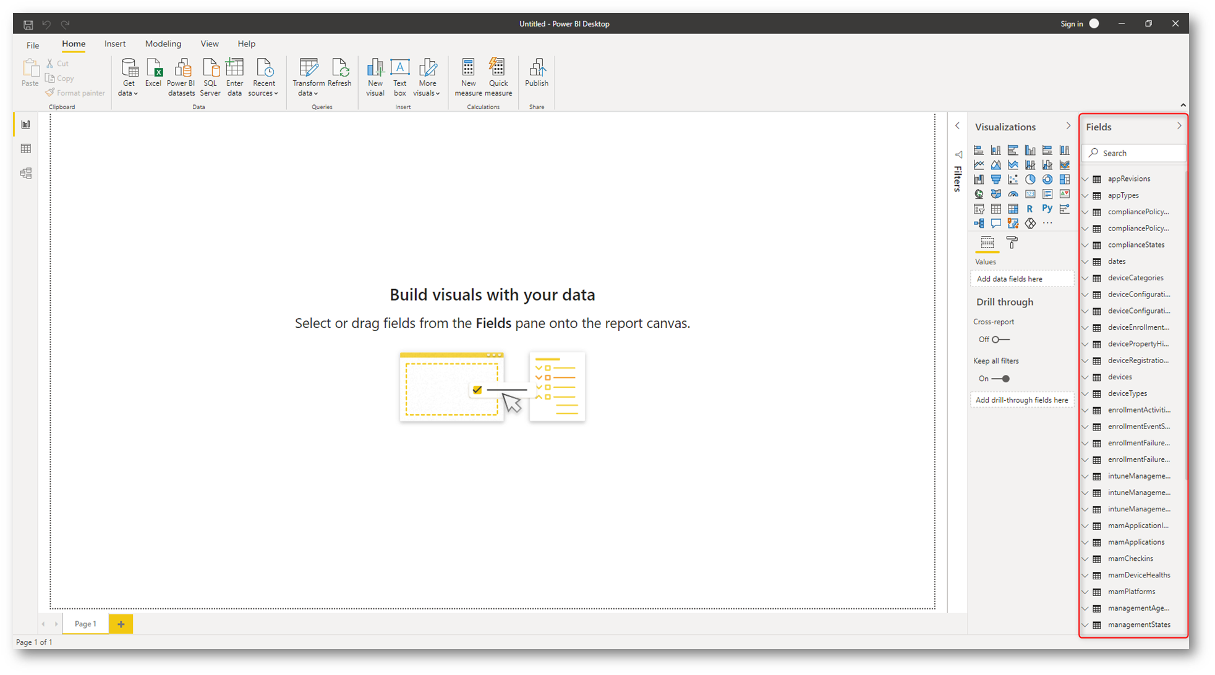The width and height of the screenshot is (1215, 675).
Task: Click Add drill-through fields here well
Action: coord(1021,400)
